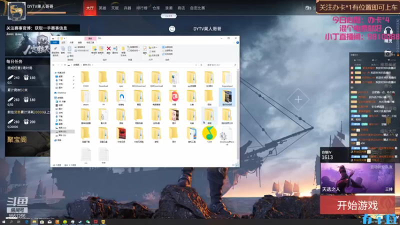Click the Explorer up-one-level arrow
Viewport: 400px width, 225px height.
tap(65, 65)
